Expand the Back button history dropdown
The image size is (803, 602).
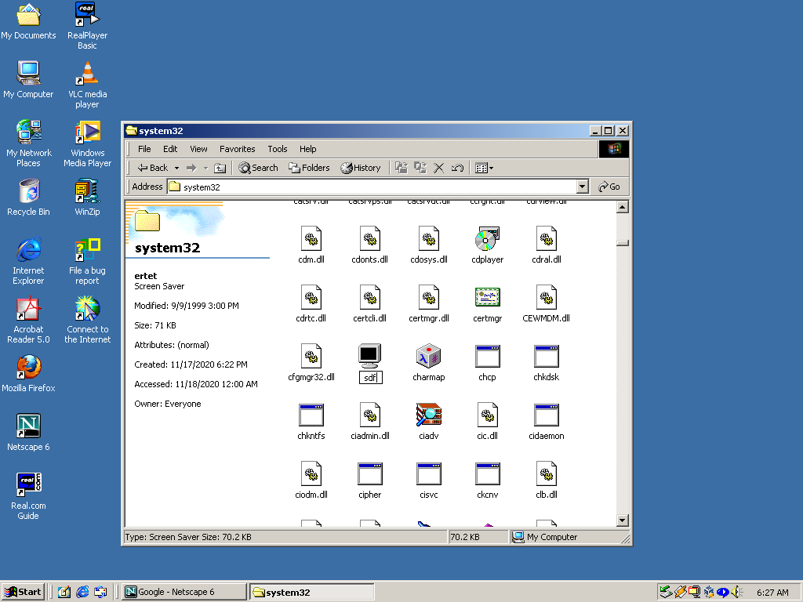176,167
